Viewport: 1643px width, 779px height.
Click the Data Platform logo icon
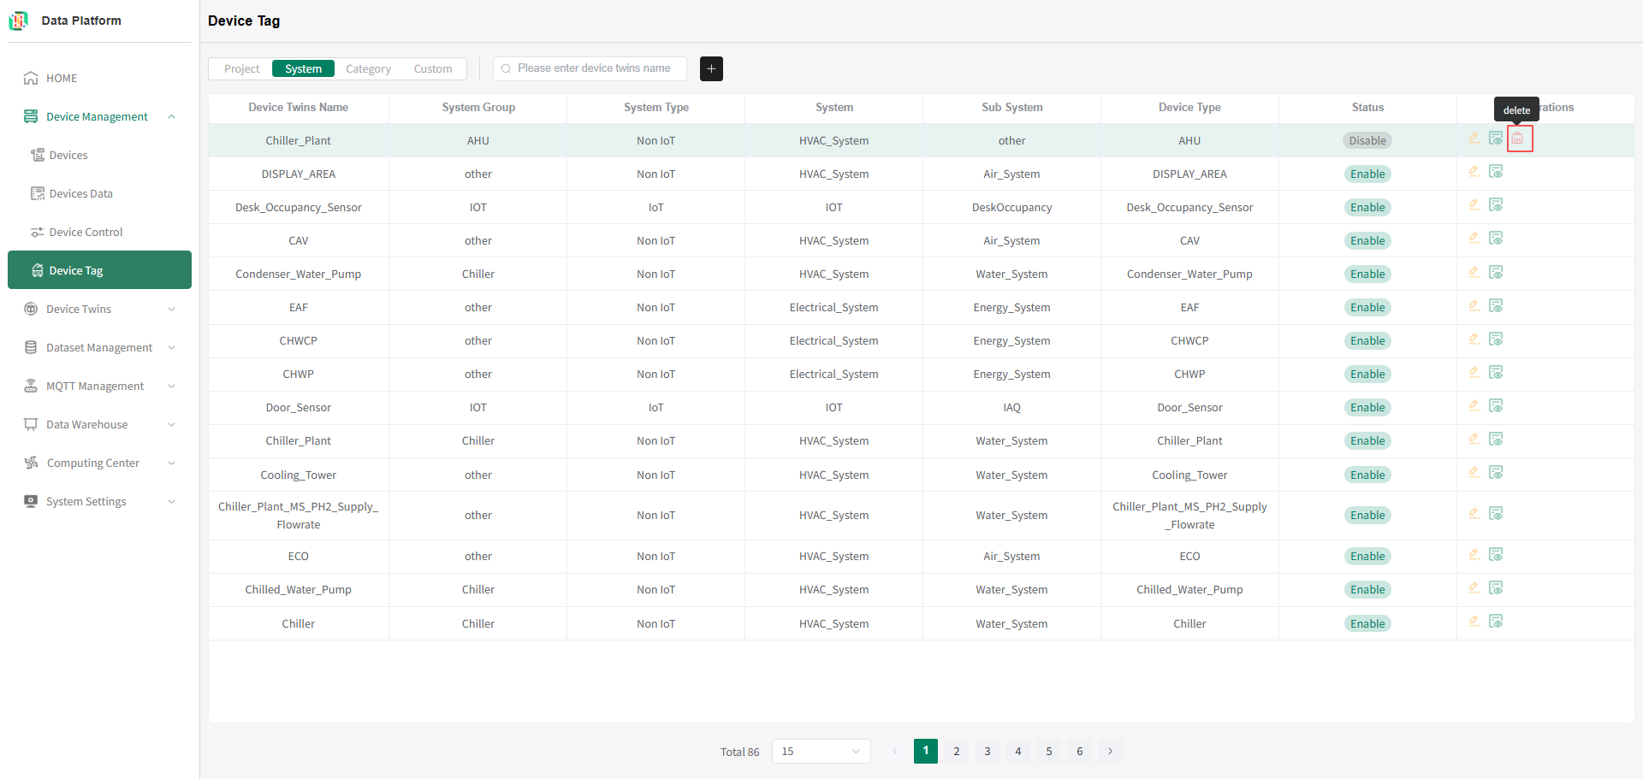[x=19, y=21]
